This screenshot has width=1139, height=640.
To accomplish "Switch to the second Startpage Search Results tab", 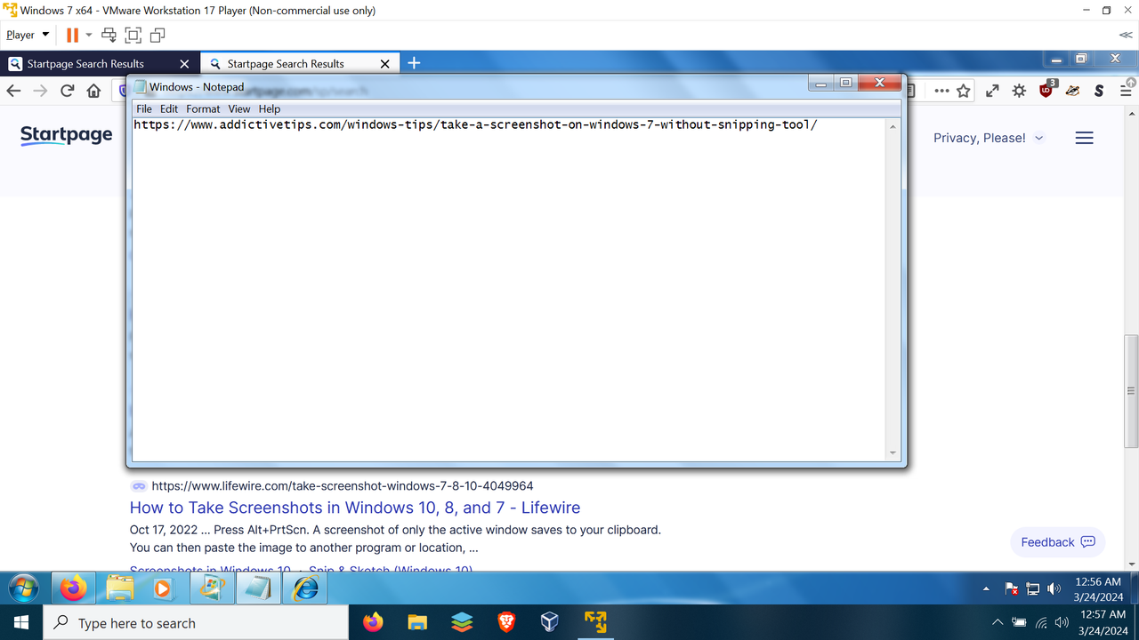I will click(285, 63).
